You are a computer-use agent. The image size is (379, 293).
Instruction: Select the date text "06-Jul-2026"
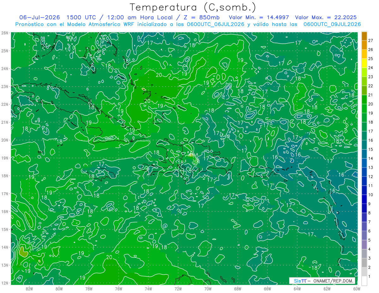(x=40, y=17)
